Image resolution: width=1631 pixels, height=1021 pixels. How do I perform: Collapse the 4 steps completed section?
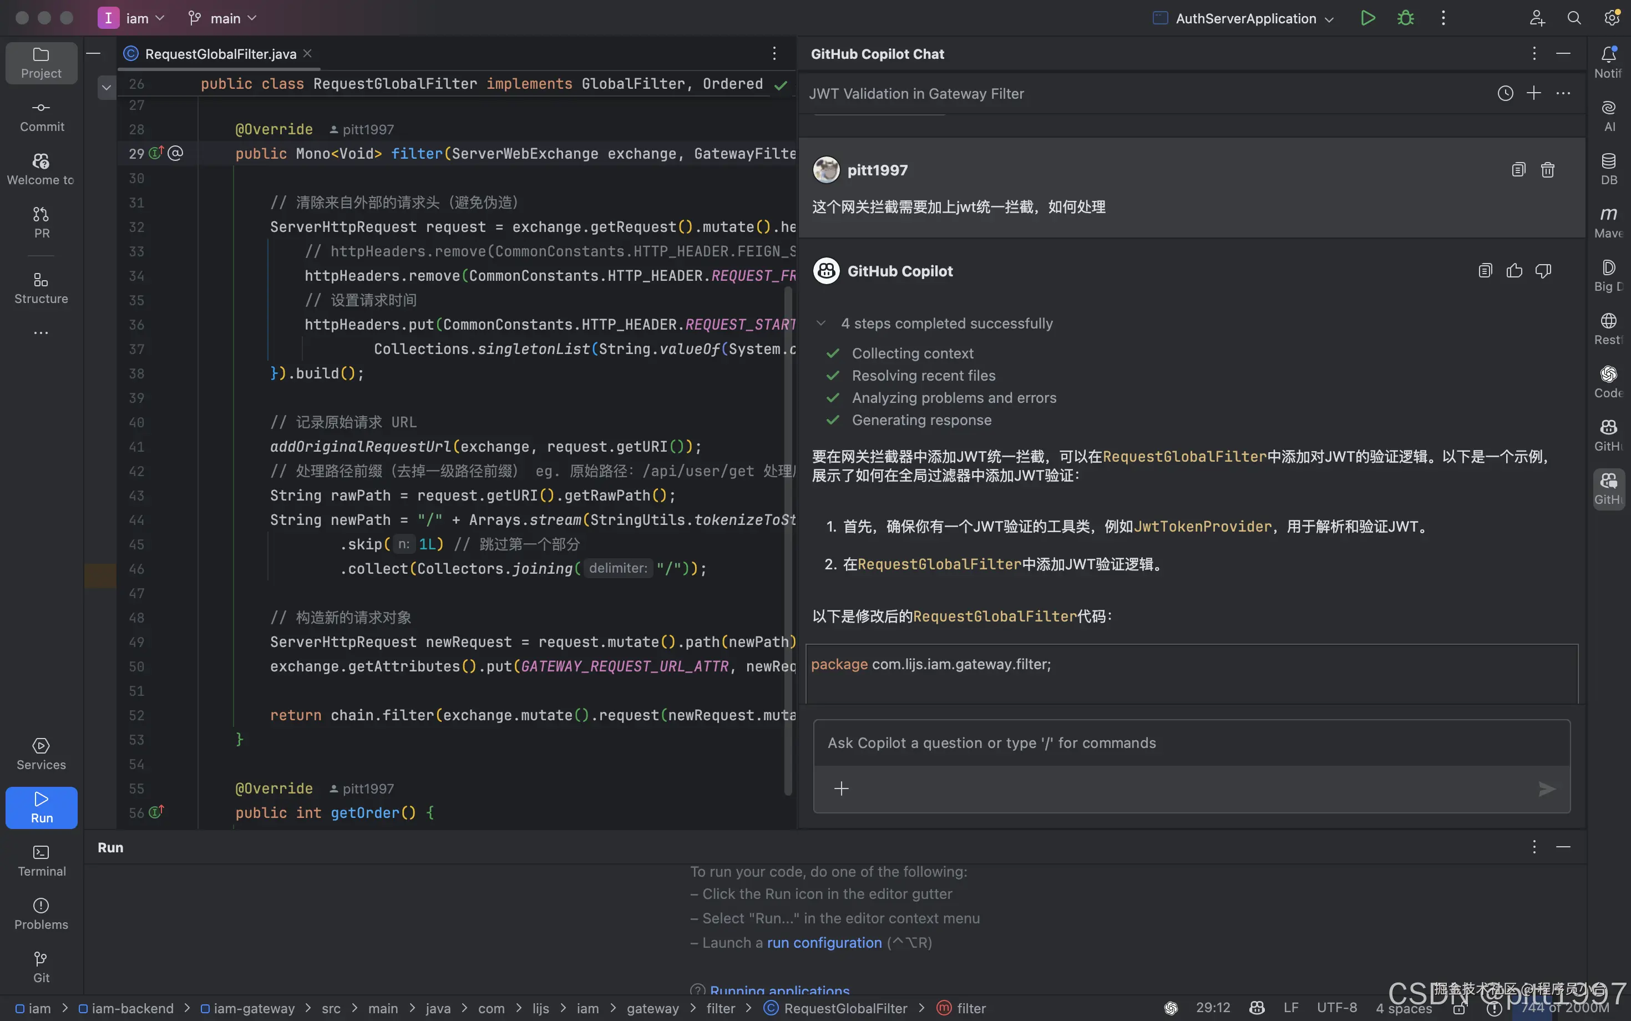(821, 324)
